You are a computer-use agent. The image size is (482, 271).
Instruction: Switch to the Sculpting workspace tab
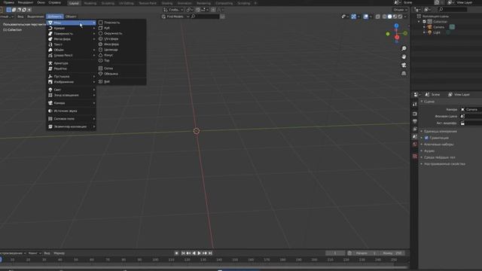pyautogui.click(x=108, y=3)
